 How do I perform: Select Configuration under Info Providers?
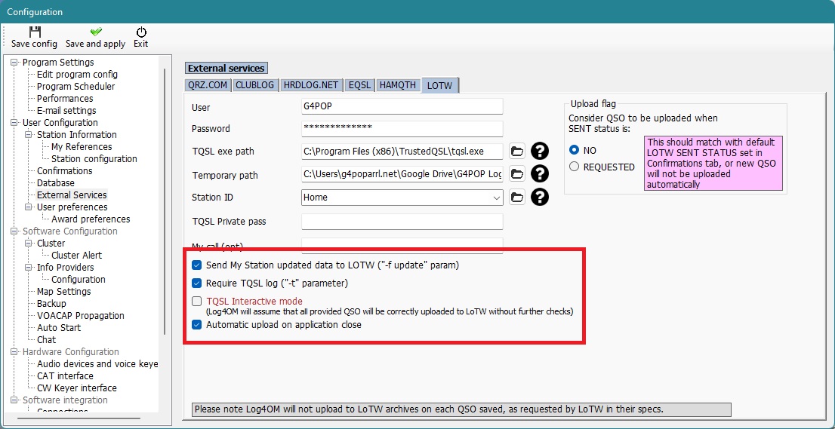click(79, 280)
